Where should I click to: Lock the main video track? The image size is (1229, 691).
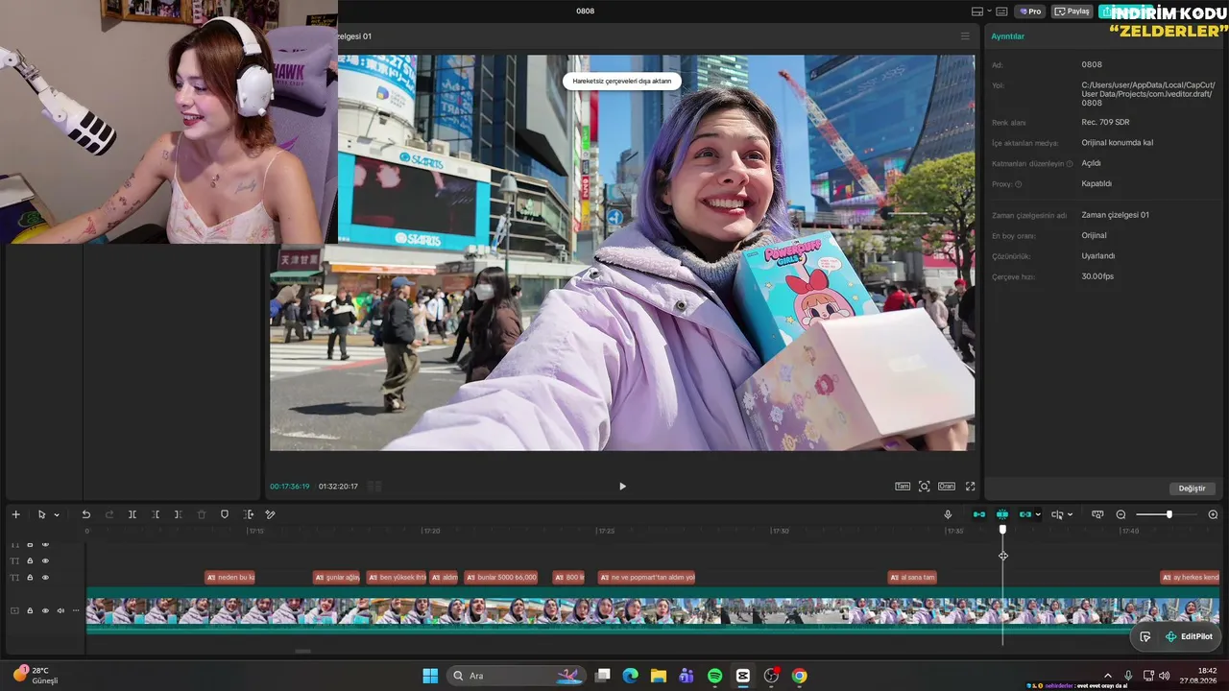pos(30,610)
